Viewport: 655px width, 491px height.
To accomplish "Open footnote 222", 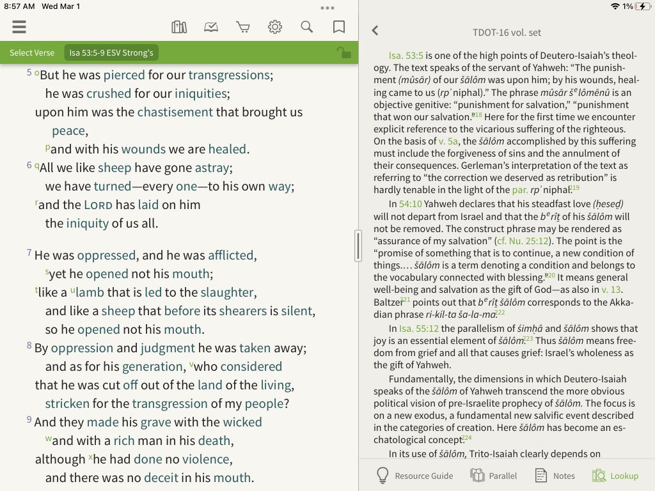I will click(500, 312).
